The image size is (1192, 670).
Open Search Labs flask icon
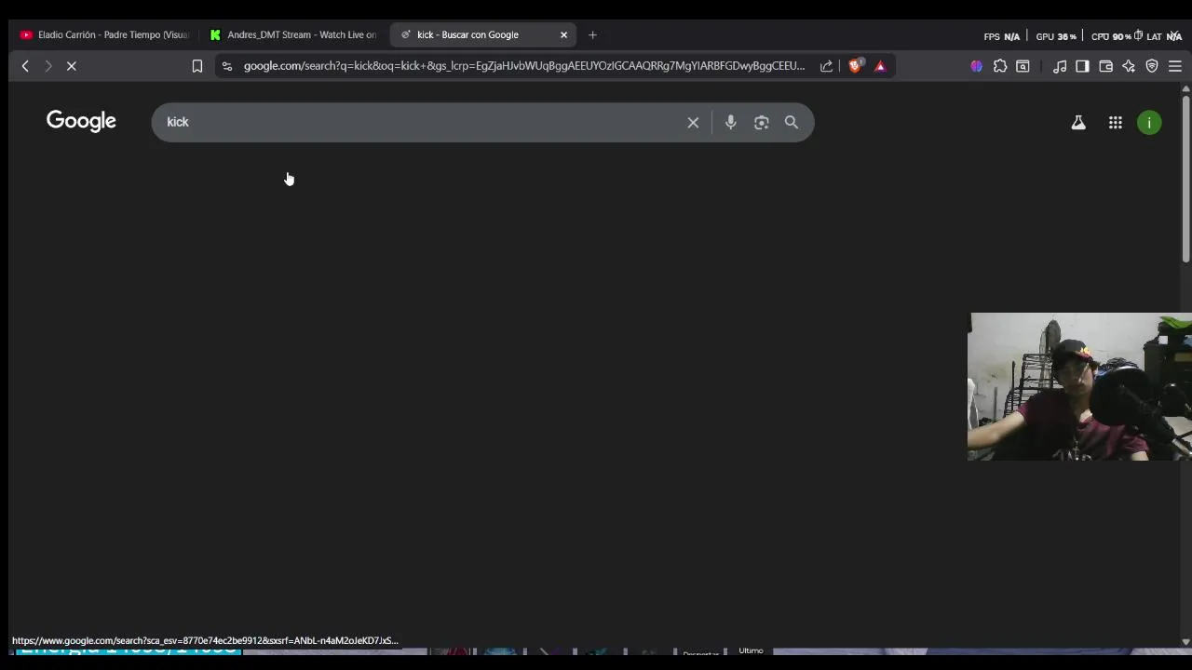point(1078,122)
